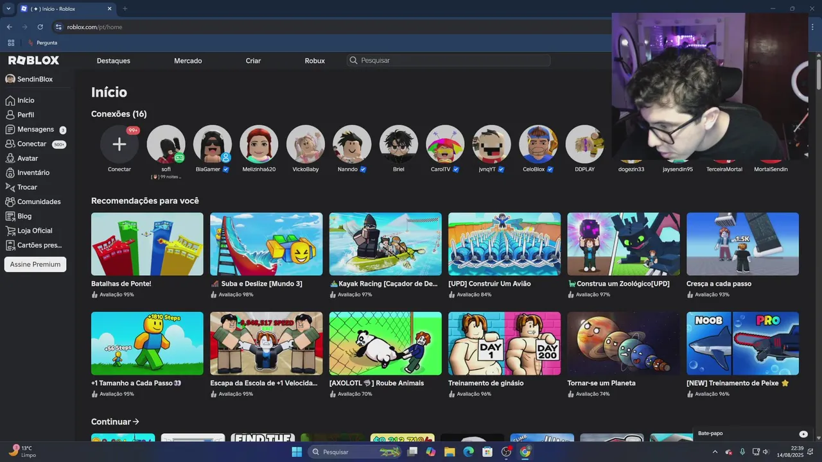The width and height of the screenshot is (822, 462).
Task: Open the browser tab search dropdown
Action: tap(8, 9)
